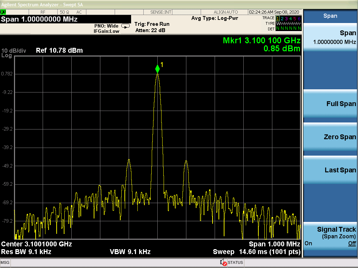358x268 pixels.
Task: Click the -79.2 y-axis label
Action: (7, 221)
